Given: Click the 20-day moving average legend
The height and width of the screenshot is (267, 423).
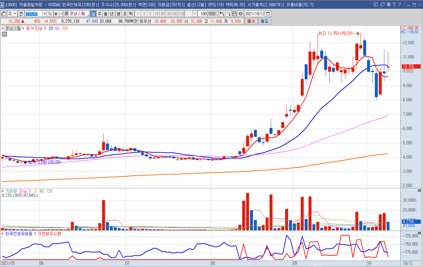Looking at the screenshot, I should pyautogui.click(x=51, y=29).
